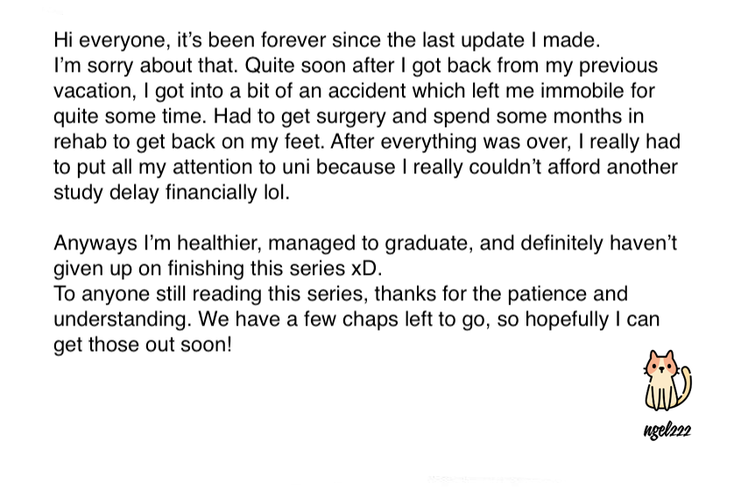Click the phrase "get those out soon!"
This screenshot has height=504, width=741.
pyautogui.click(x=143, y=345)
